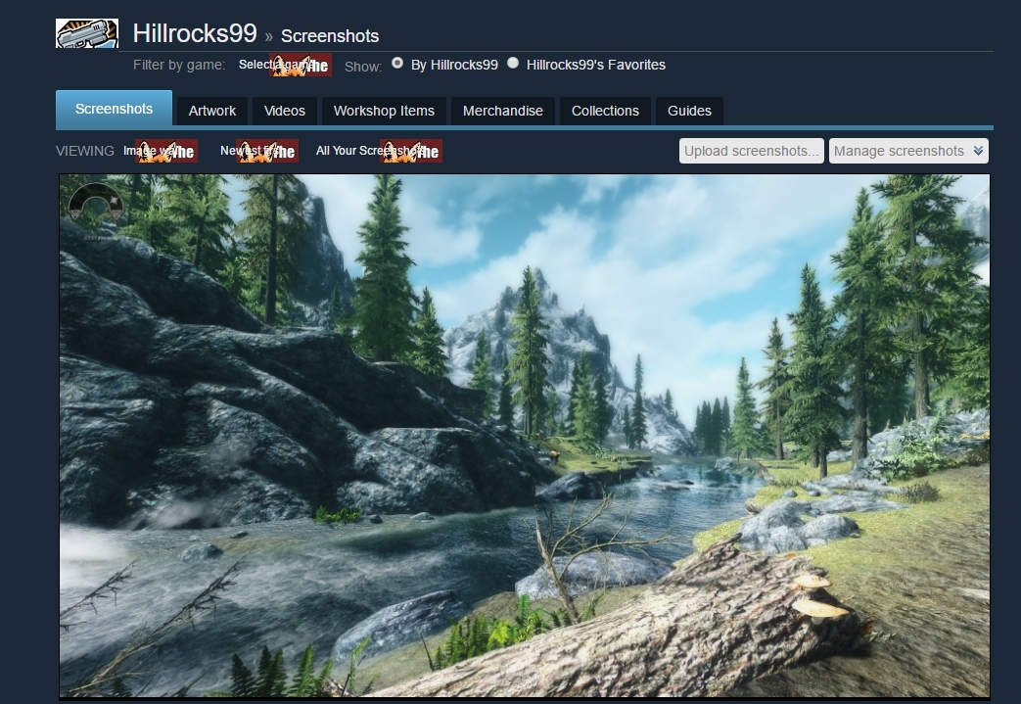Expand the Manage screenshots double-chevron arrow
Image resolution: width=1021 pixels, height=704 pixels.
click(x=978, y=151)
